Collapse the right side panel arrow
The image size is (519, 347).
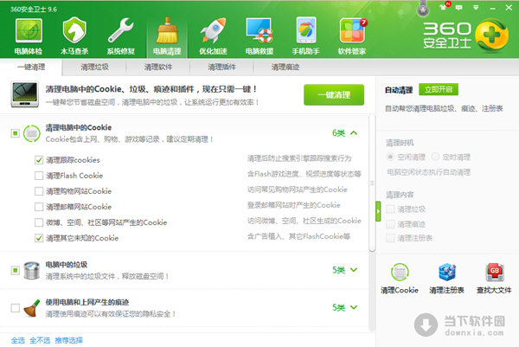point(378,211)
